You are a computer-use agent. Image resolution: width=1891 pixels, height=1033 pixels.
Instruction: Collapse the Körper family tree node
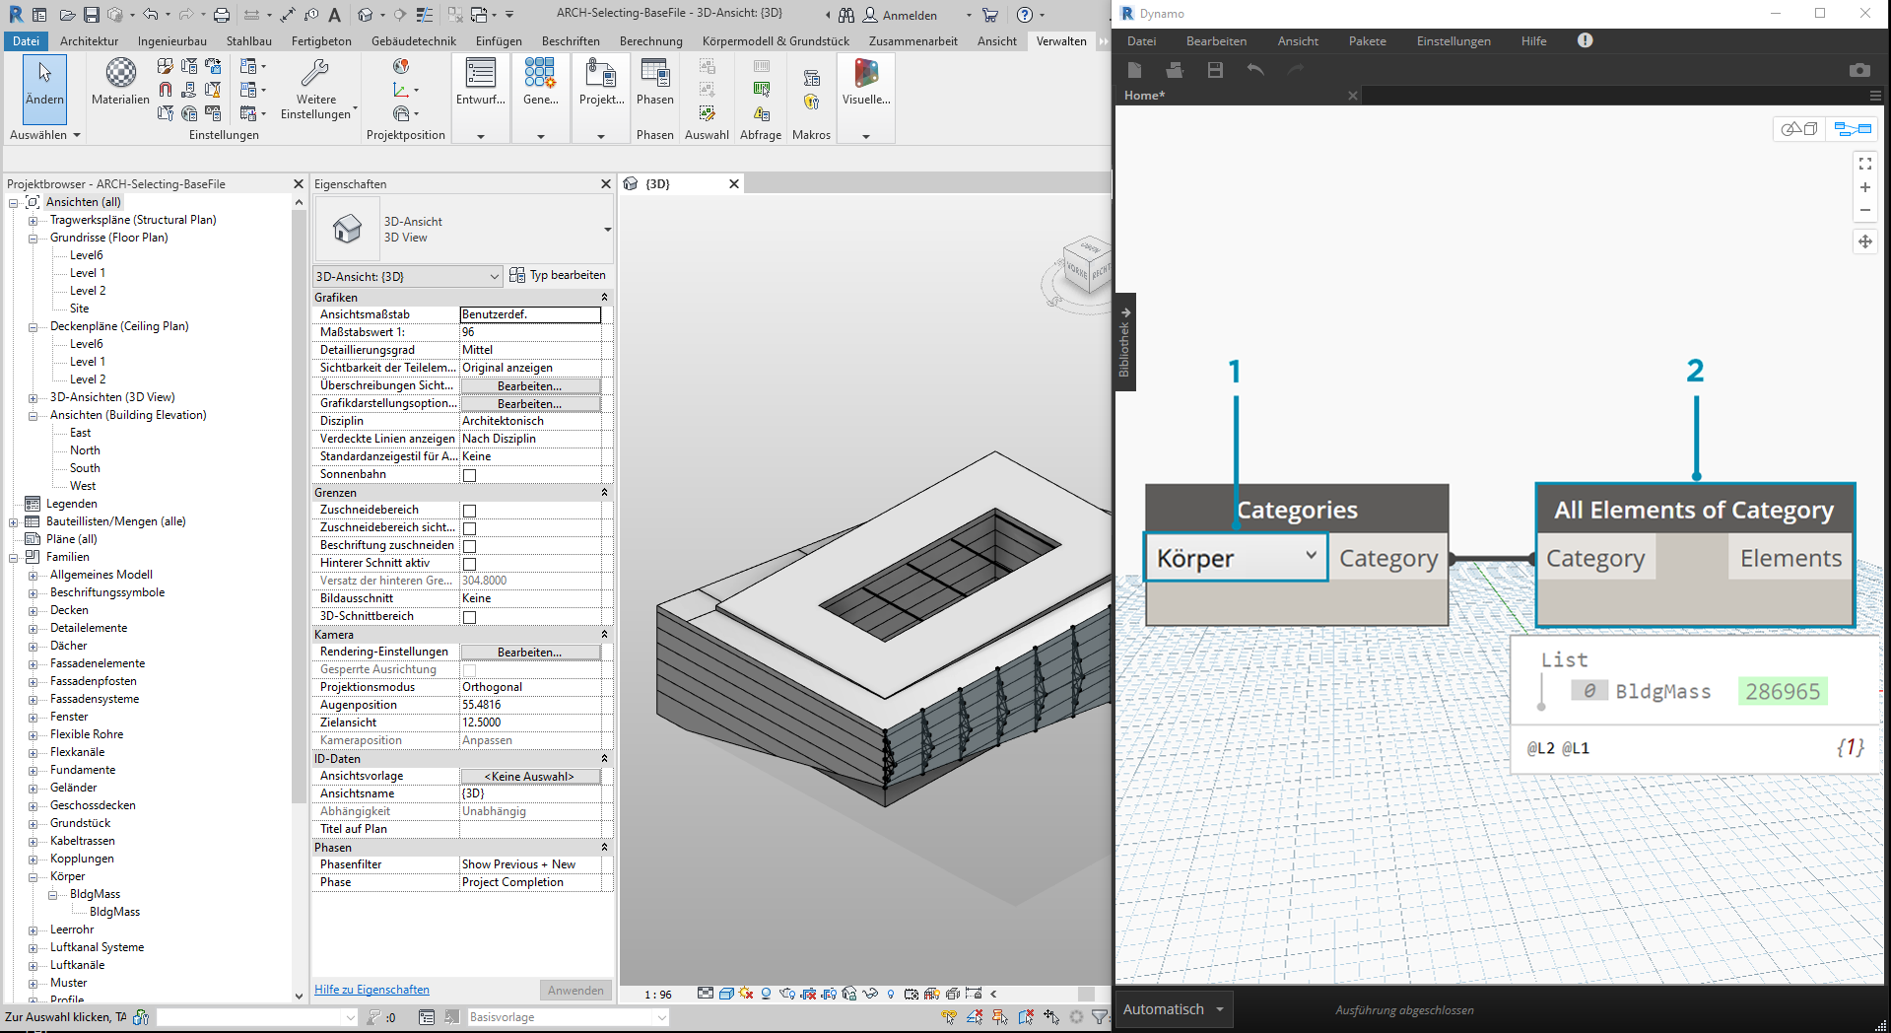(x=33, y=877)
